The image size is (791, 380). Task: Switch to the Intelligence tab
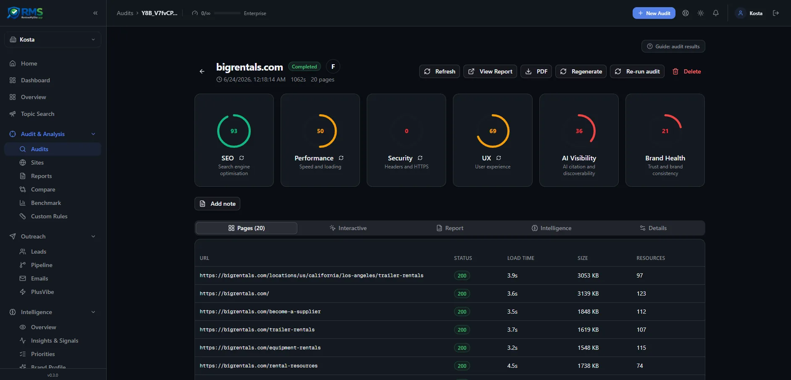[552, 228]
